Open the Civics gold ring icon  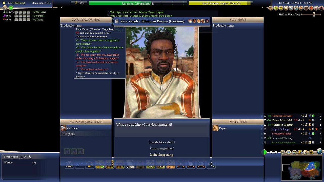click(281, 8)
